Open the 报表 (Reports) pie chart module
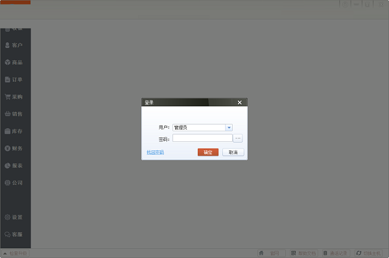The height and width of the screenshot is (258, 389). [14, 165]
